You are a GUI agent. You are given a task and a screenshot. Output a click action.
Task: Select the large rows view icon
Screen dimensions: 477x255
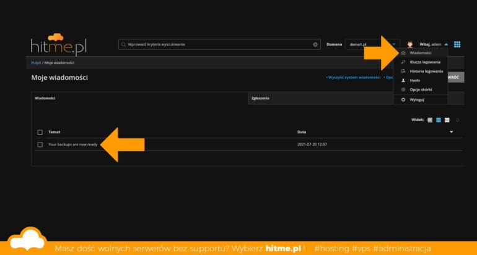(447, 120)
